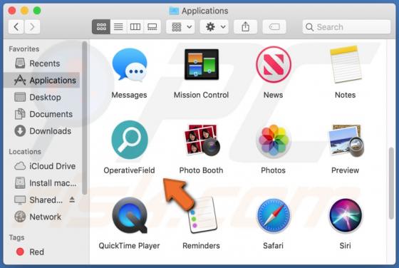
Task: Eject the Shared... volume
Action: coord(72,200)
